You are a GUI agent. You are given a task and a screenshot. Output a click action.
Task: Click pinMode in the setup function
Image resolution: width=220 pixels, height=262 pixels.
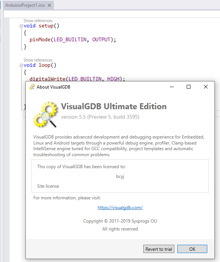[40, 40]
